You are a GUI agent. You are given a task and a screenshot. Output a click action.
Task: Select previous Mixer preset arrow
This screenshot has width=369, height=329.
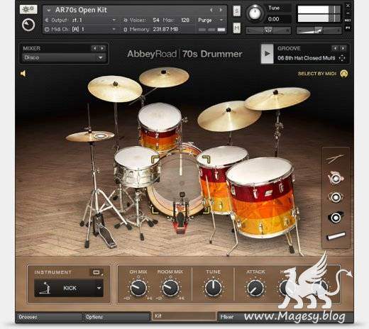[x=95, y=48]
